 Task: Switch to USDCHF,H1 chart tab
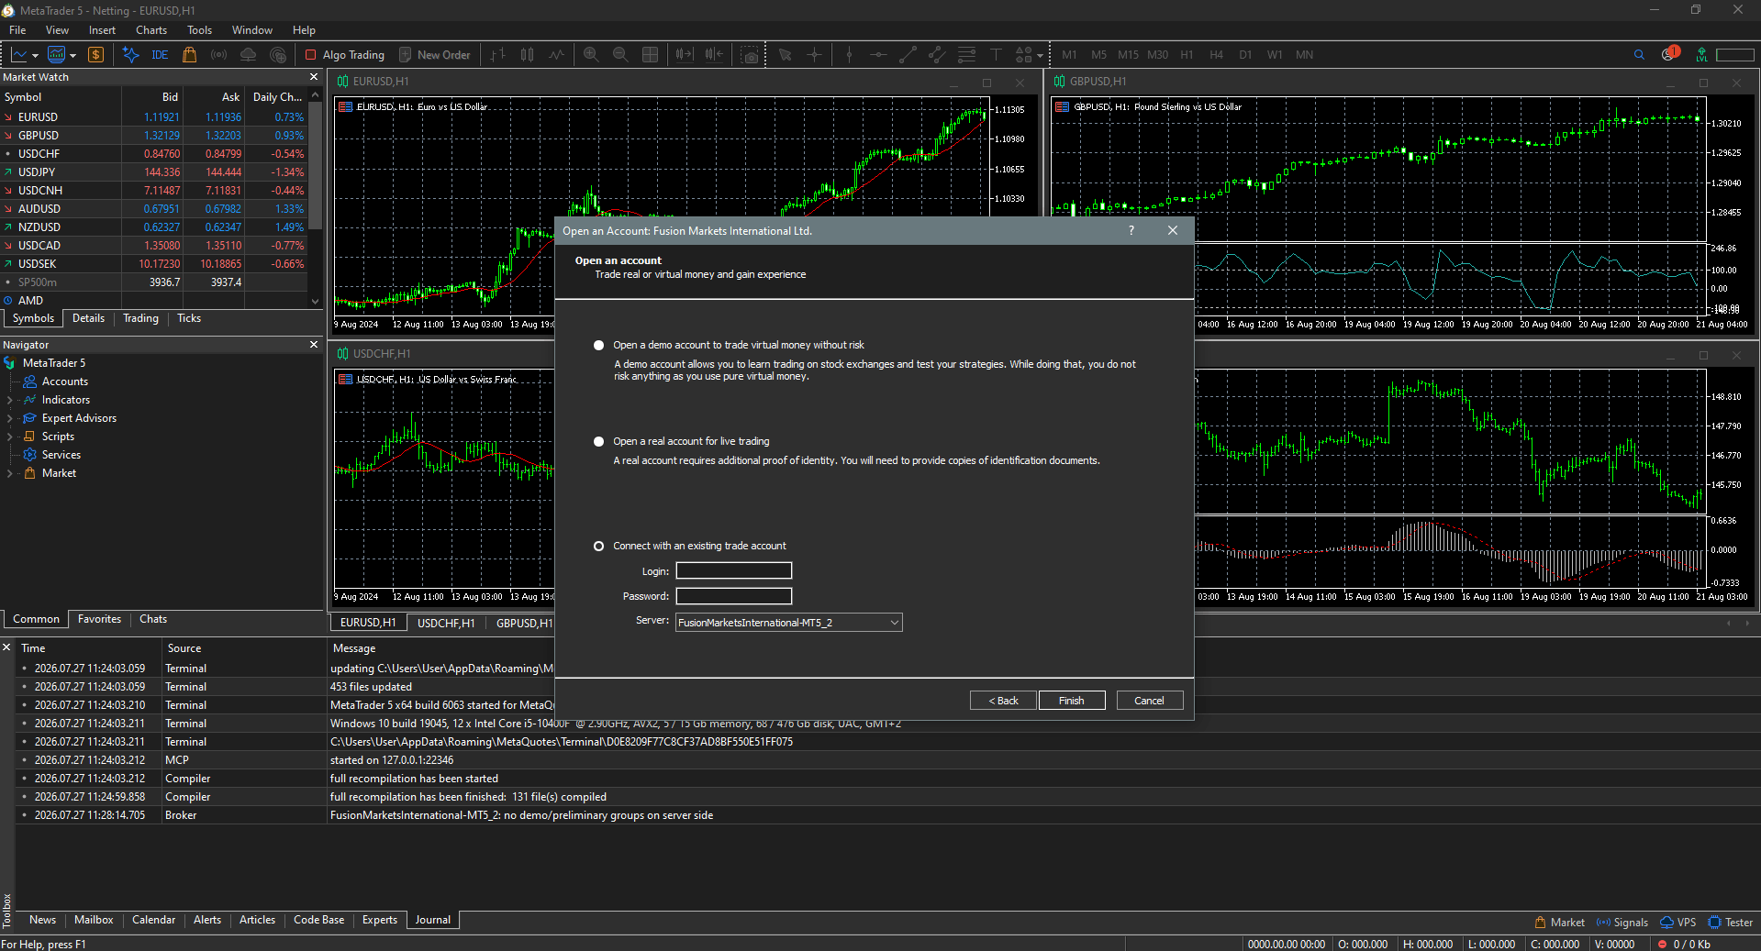click(446, 623)
